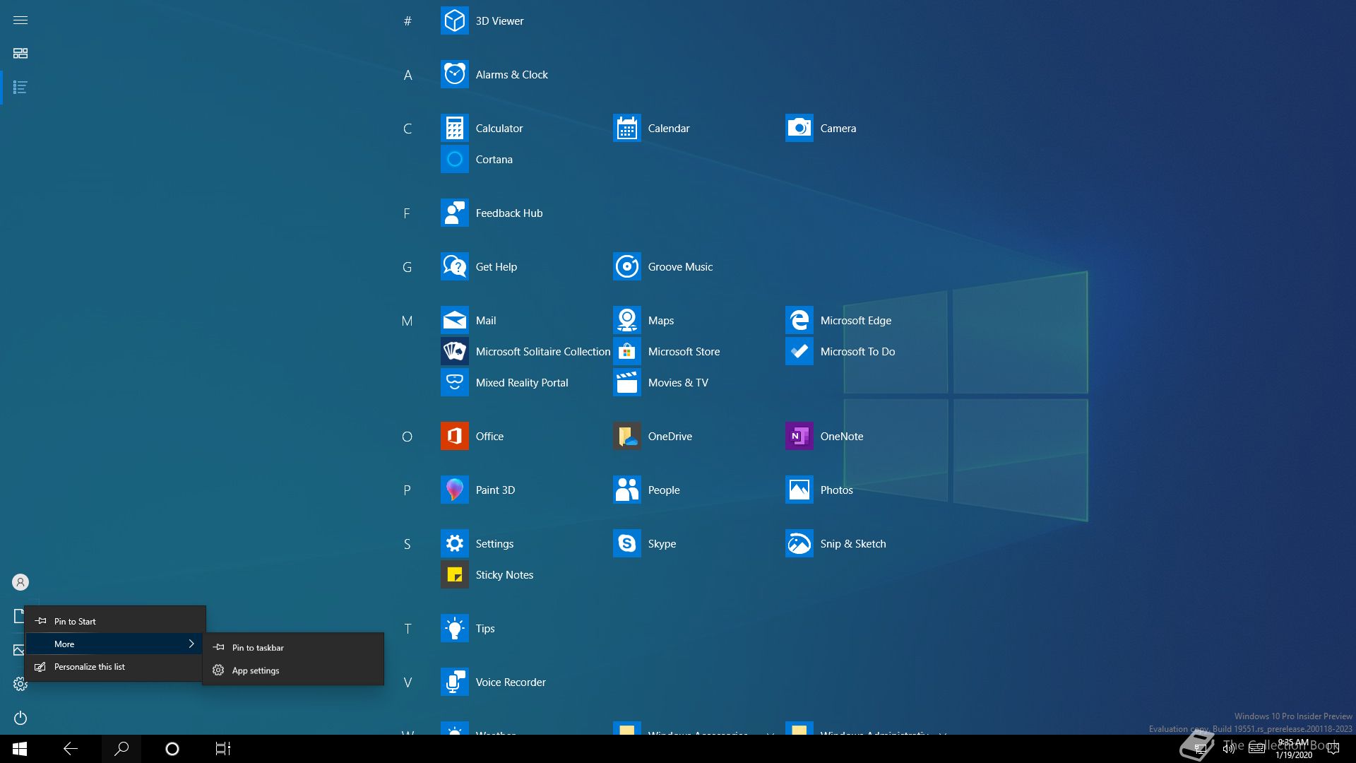Choose App settings from submenu

pos(293,670)
